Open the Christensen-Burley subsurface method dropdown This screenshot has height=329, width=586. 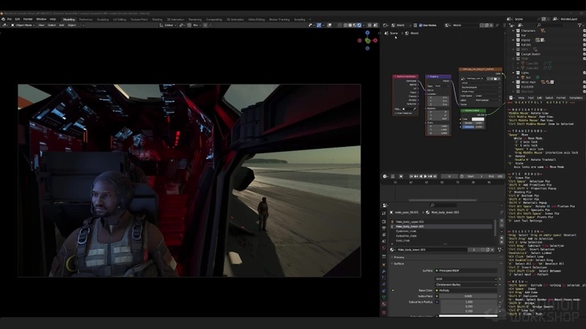tap(467, 284)
